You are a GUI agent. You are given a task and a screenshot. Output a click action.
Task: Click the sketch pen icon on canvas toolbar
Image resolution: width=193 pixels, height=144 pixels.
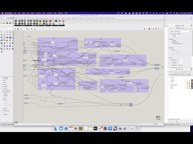coord(35,29)
